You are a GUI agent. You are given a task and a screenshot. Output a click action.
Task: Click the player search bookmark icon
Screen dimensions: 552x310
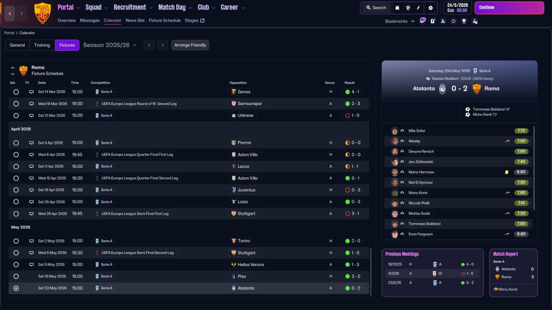point(443,21)
